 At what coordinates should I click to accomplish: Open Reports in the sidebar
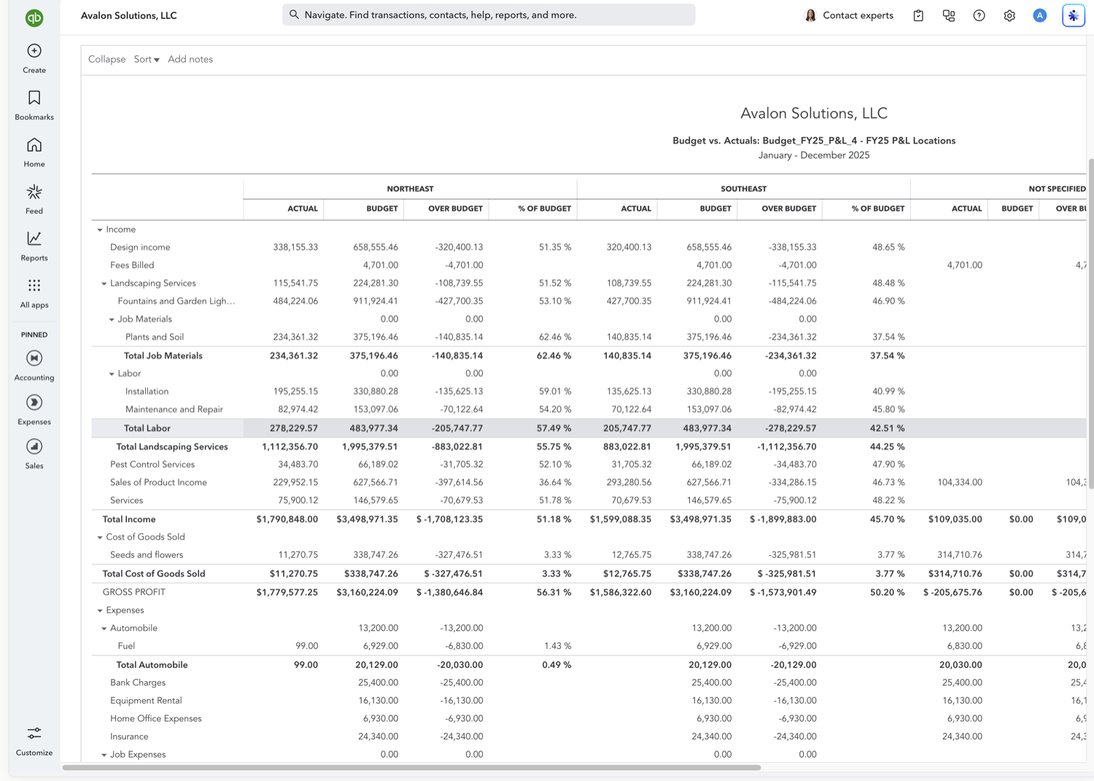(x=34, y=246)
